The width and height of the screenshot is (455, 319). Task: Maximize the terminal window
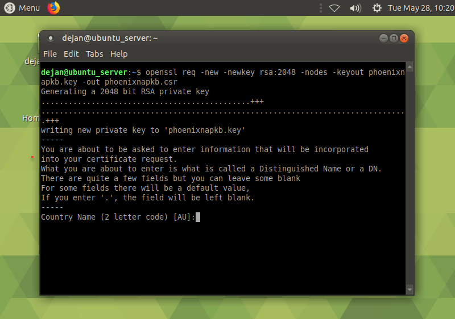394,38
